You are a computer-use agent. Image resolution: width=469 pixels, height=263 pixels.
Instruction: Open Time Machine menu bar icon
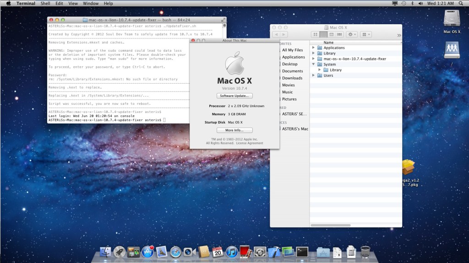pos(404,3)
